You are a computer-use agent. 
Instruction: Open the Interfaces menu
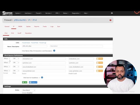pyautogui.click(x=28, y=13)
